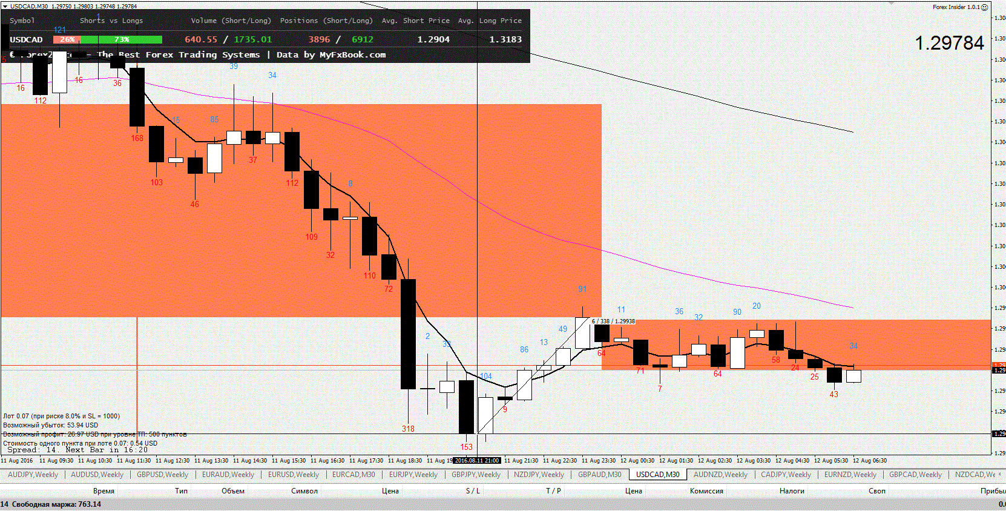Switch to the AUDJPY,Weekly chart tab
This screenshot has height=511, width=1006.
33,475
